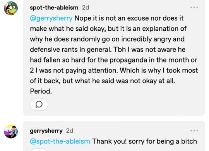This screenshot has height=151, width=209.
Task: Click the word "Period." in the comment
Action: pos(41,91)
